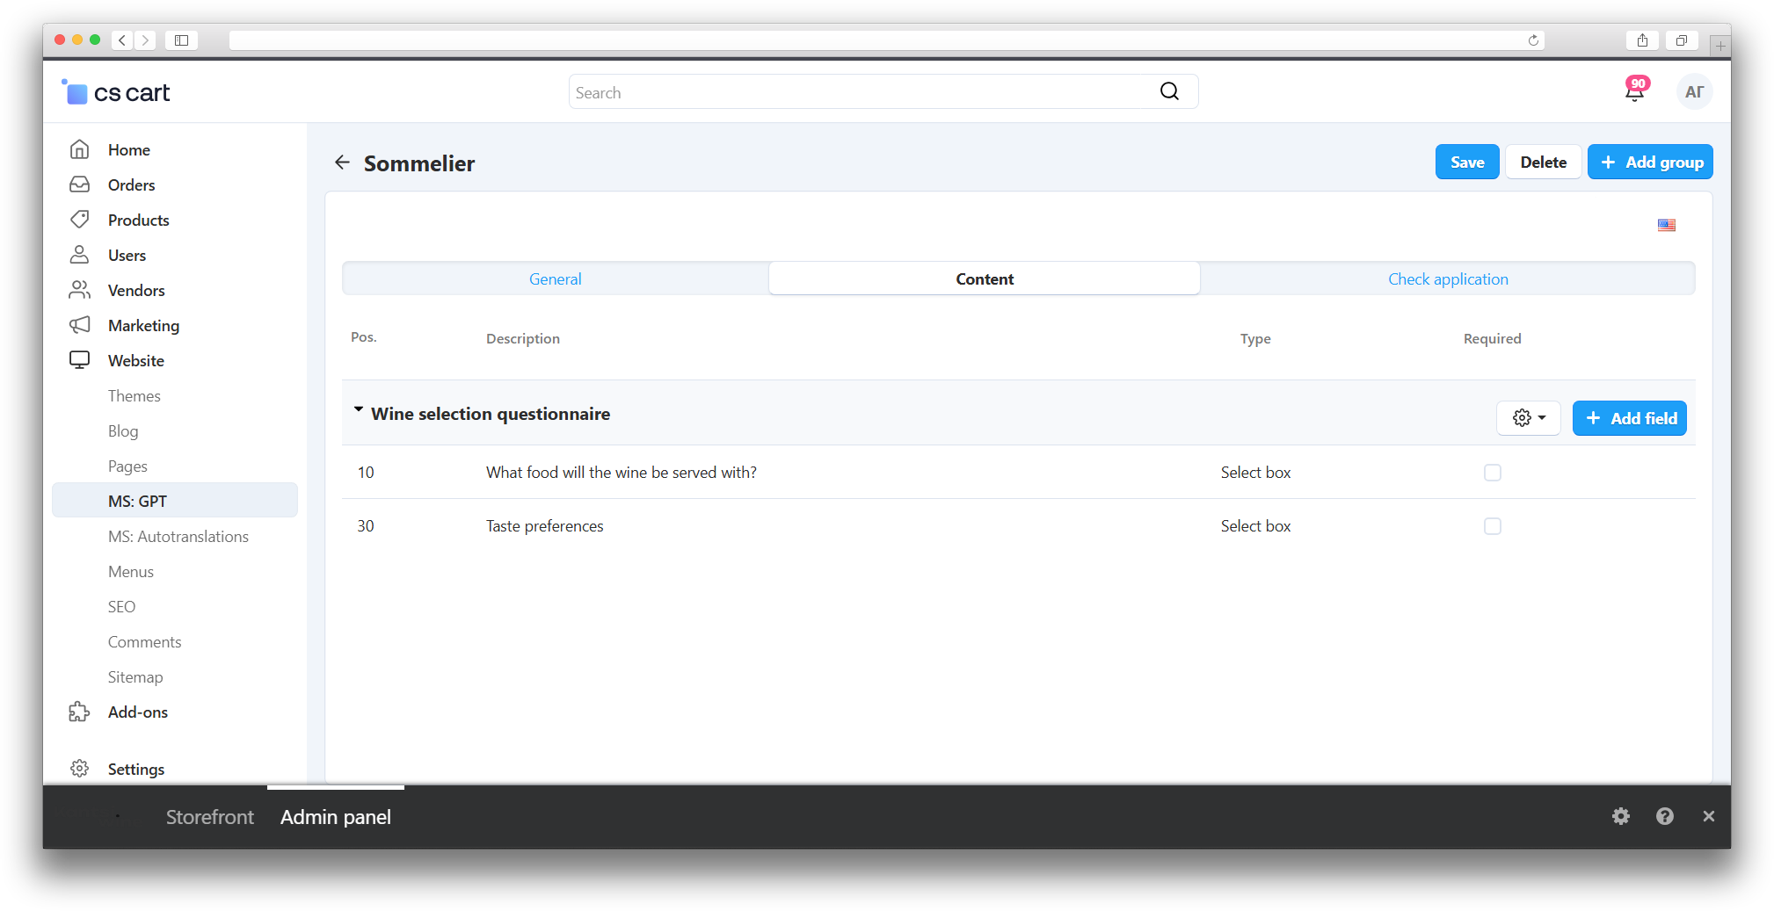Open Blog in the sidebar
The height and width of the screenshot is (911, 1774).
(x=123, y=431)
